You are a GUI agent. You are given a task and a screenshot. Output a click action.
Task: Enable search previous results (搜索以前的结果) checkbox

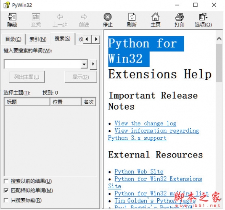pos(6,181)
